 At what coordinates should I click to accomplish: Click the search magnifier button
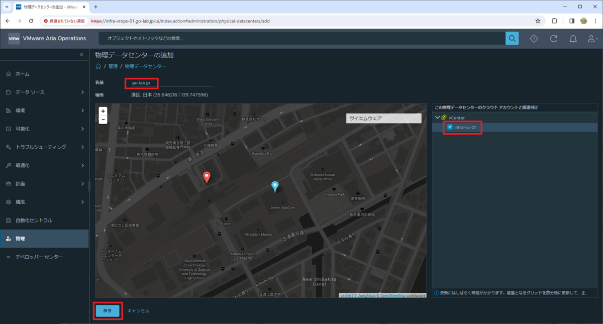(x=512, y=39)
